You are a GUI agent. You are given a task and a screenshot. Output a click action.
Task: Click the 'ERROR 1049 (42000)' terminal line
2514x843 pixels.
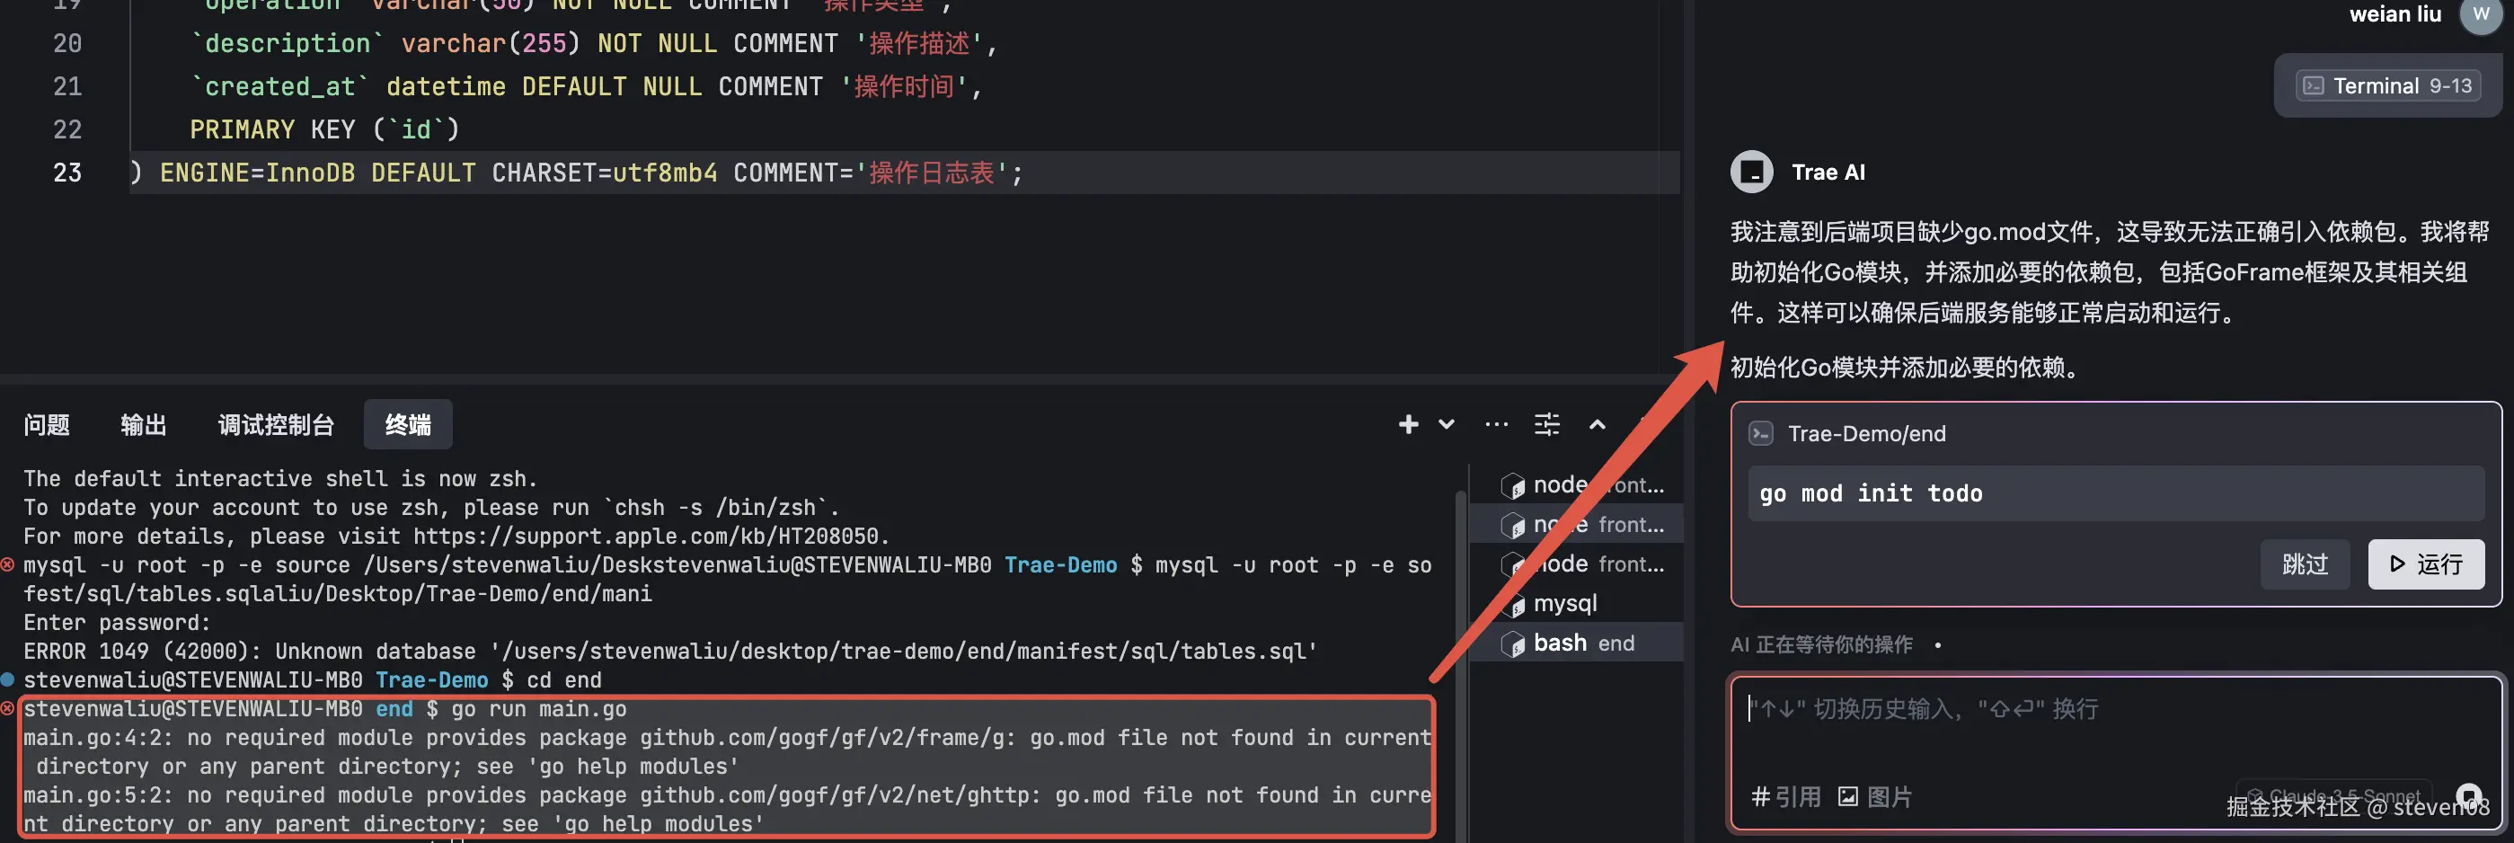pos(670,651)
